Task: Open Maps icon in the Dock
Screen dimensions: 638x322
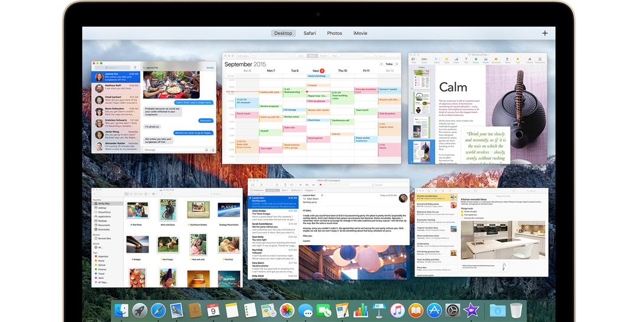Action: 268,311
